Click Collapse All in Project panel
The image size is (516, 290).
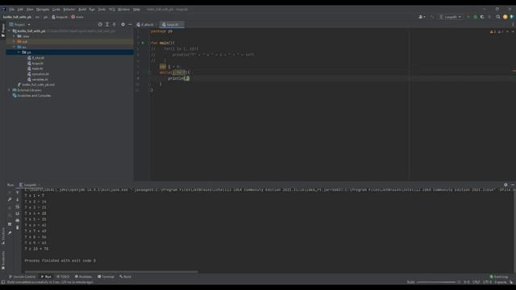click(x=114, y=25)
